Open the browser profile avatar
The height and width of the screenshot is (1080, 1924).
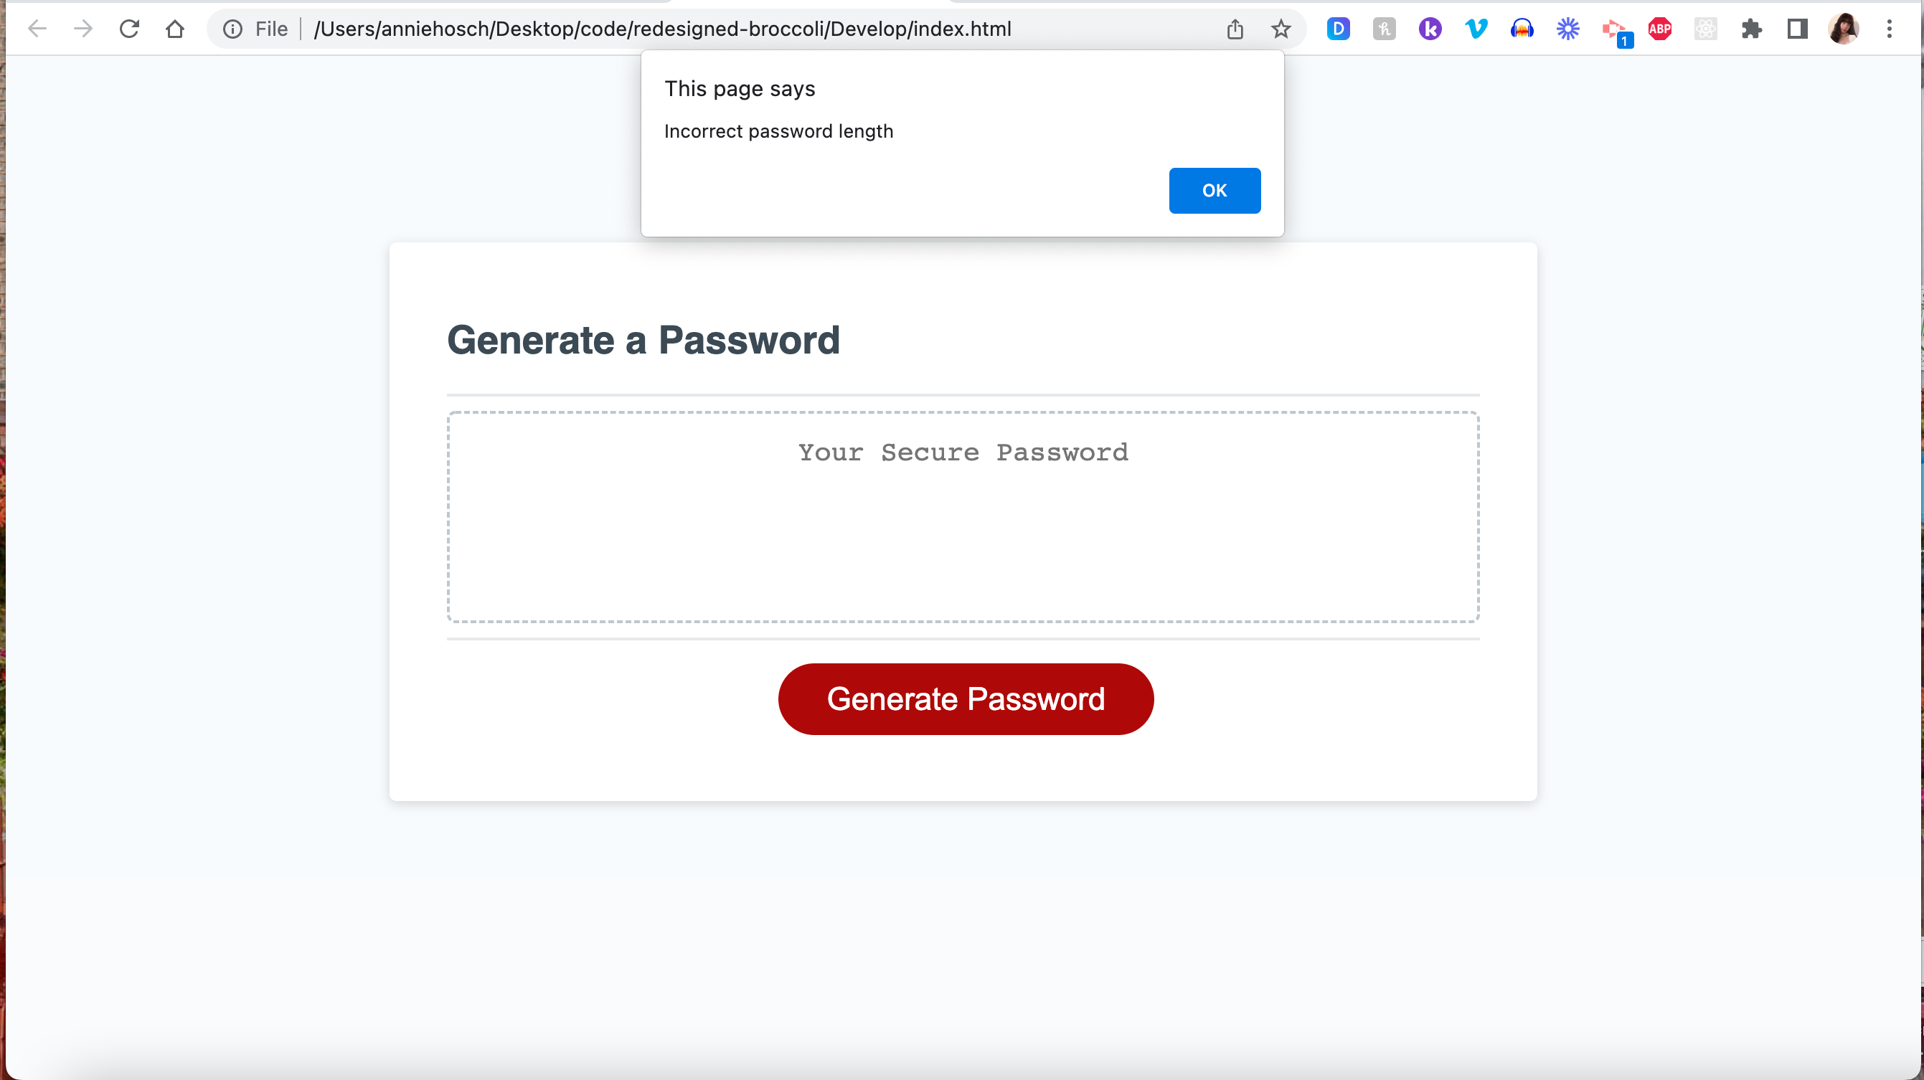1844,29
